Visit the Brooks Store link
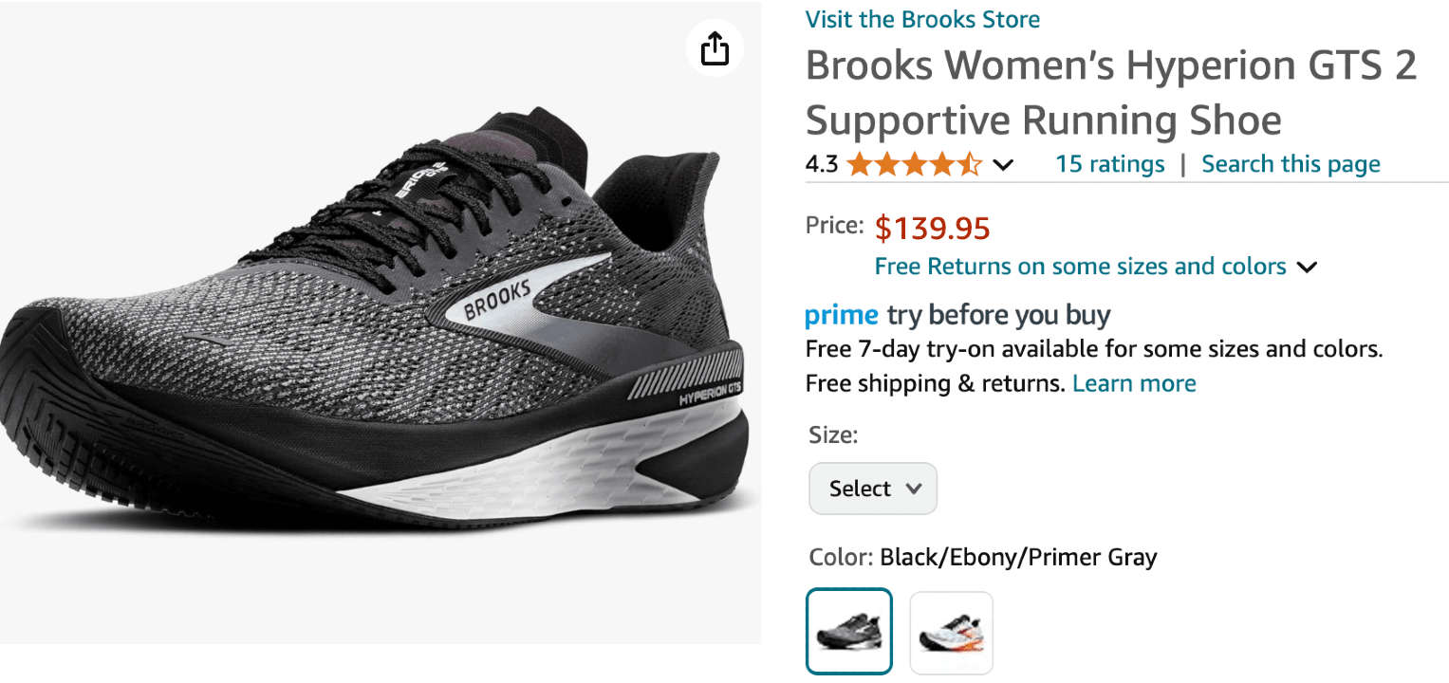1449x683 pixels. (922, 19)
